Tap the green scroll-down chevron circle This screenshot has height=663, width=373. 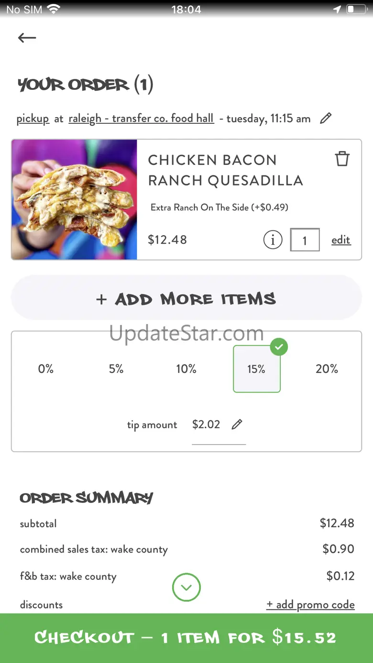click(186, 587)
